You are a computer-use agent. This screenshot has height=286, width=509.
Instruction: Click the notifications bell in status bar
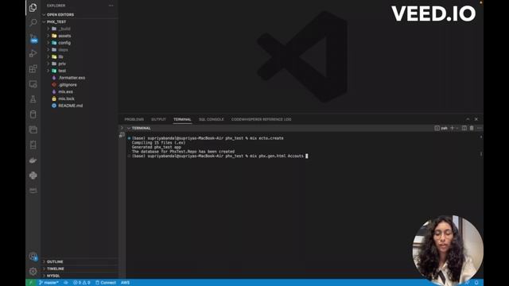[x=476, y=283]
